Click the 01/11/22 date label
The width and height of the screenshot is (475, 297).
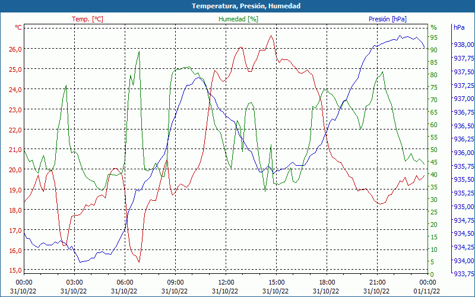pos(427,292)
